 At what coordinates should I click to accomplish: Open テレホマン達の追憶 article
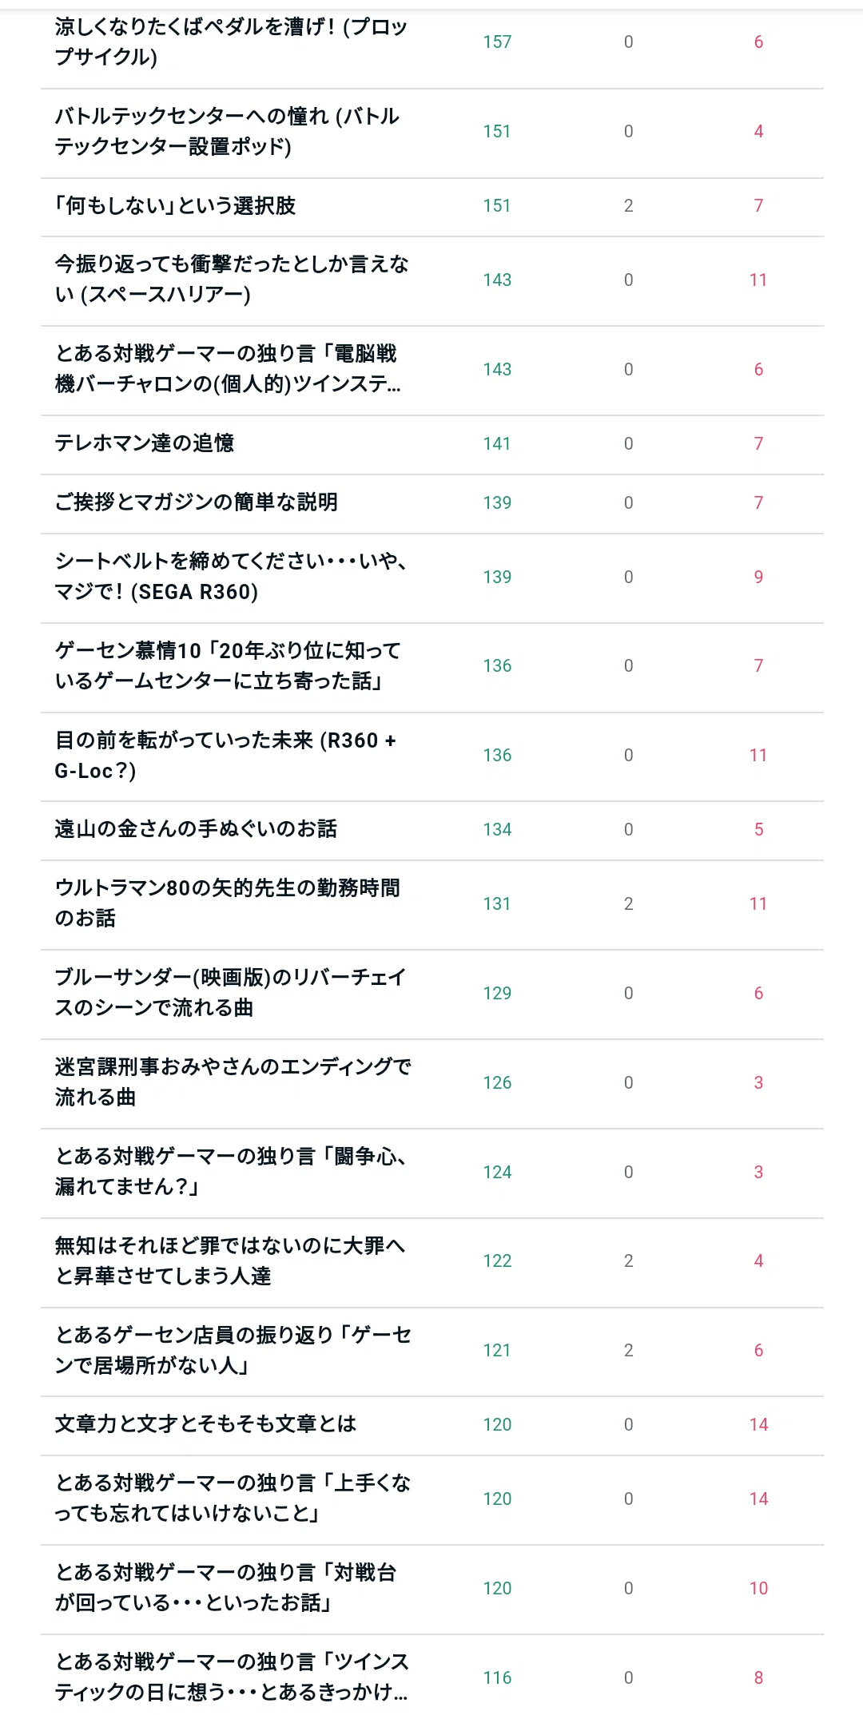pos(145,443)
